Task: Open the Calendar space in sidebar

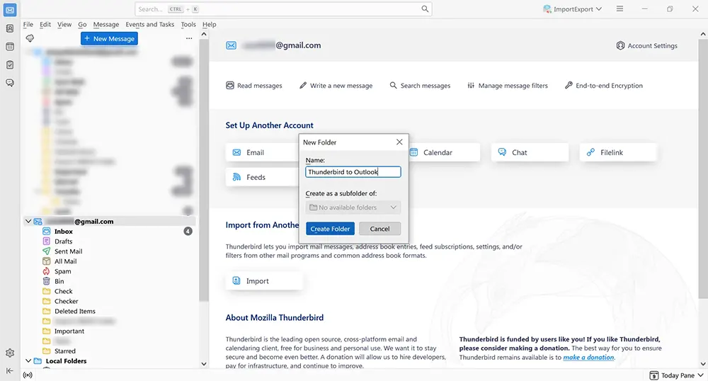Action: 10,47
